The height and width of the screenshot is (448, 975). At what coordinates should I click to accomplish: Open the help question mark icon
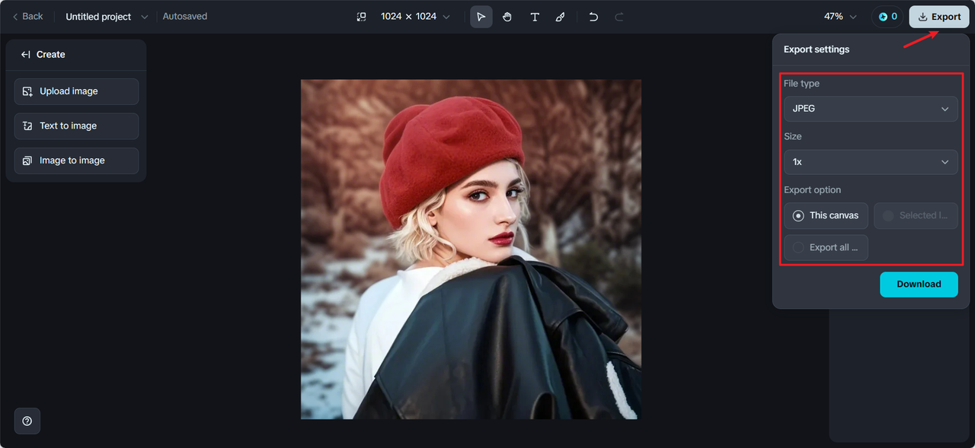27,421
